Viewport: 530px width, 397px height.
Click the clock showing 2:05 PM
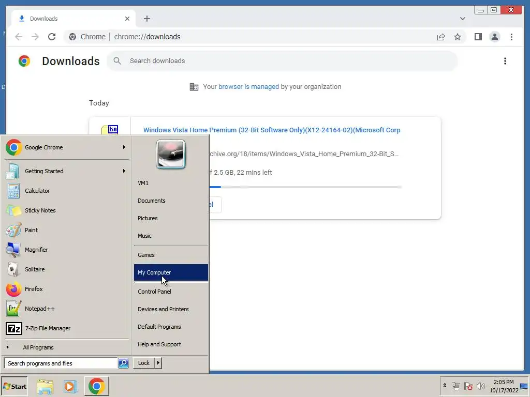point(504,386)
